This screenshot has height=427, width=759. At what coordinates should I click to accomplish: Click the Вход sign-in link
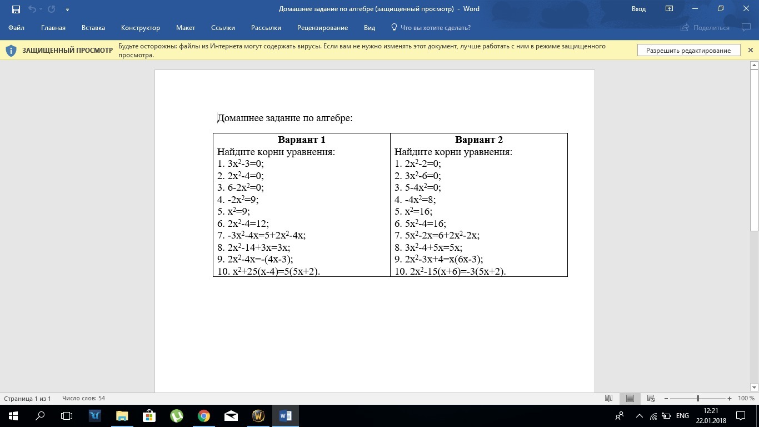[x=638, y=9]
